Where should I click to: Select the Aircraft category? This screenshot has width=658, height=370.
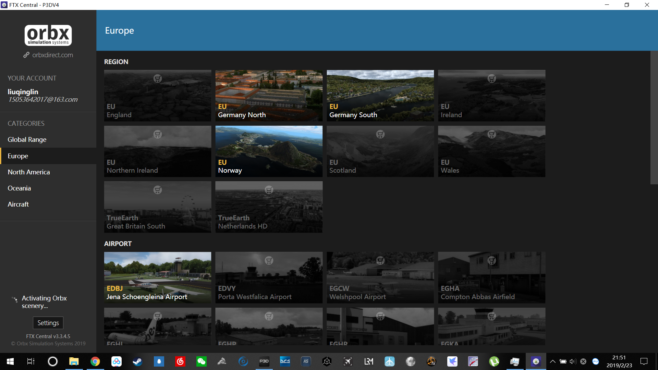coord(48,204)
